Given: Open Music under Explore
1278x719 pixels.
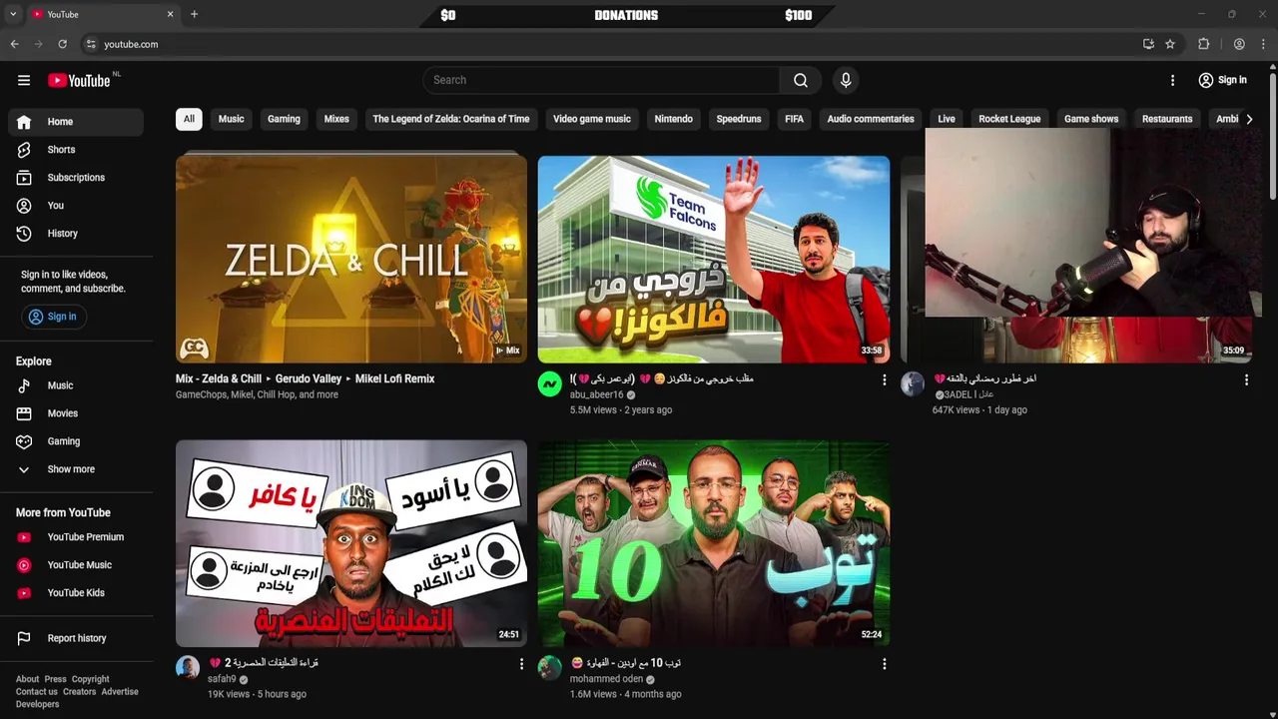Looking at the screenshot, I should tap(76, 385).
